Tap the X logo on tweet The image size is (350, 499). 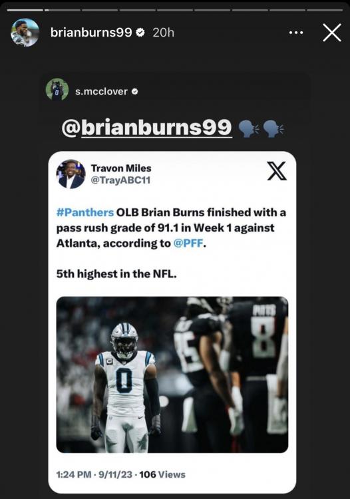277,171
